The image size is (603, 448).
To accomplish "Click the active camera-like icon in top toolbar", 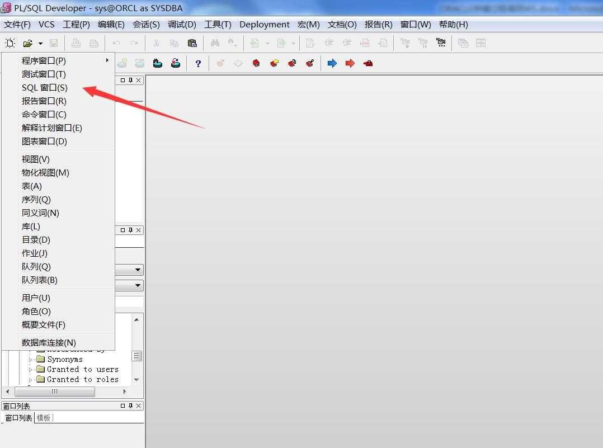I will [x=441, y=43].
